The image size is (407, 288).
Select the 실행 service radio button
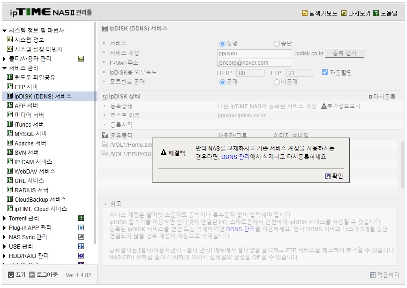point(222,44)
